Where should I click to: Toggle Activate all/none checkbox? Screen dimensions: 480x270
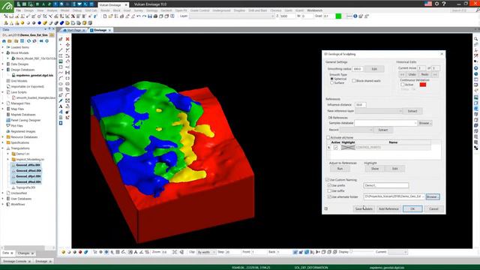328,138
